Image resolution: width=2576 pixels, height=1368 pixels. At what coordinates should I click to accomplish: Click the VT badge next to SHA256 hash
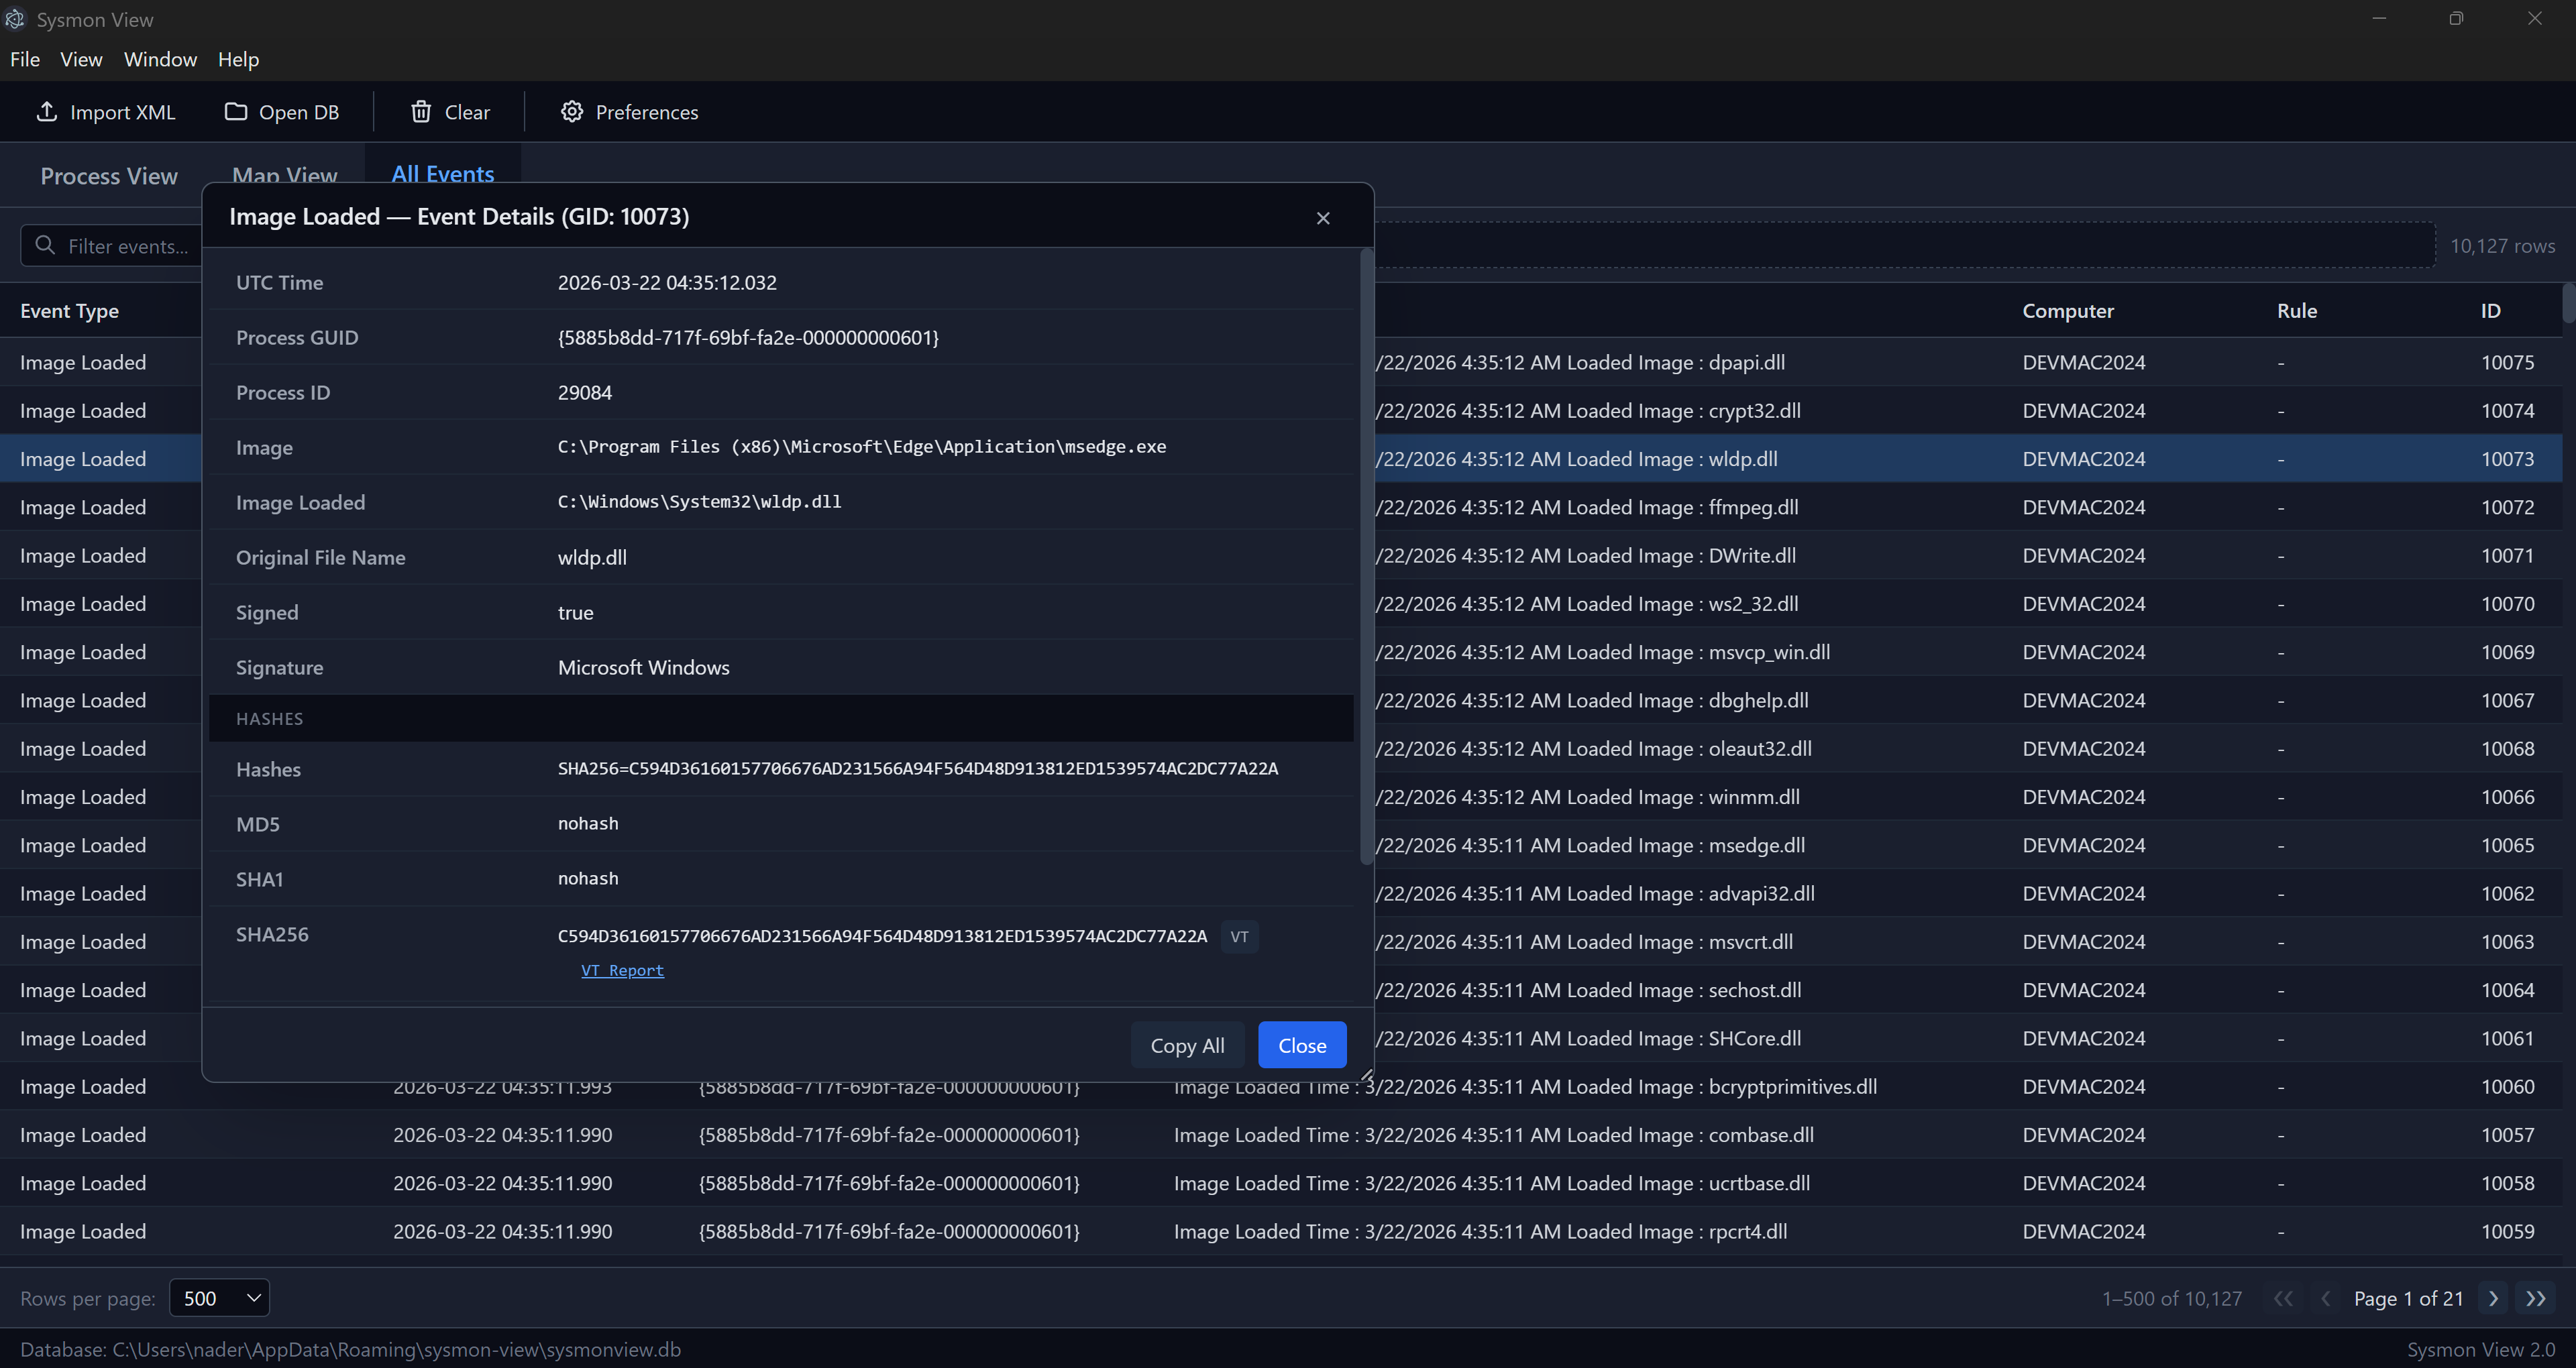click(1239, 937)
